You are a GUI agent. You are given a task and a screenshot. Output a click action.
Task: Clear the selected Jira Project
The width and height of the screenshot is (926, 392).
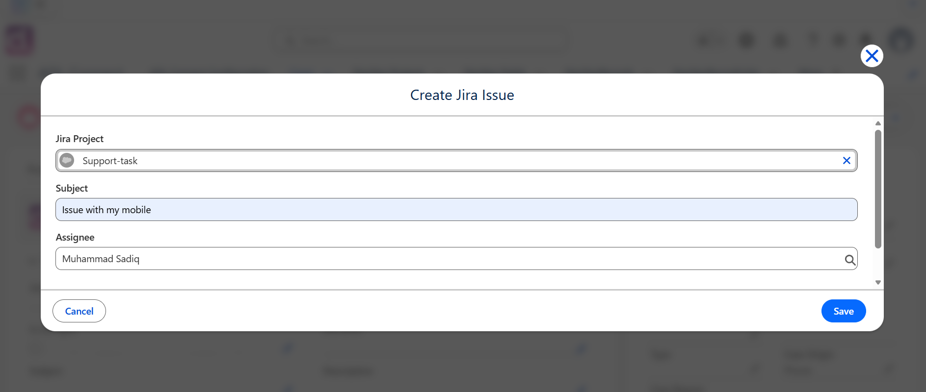(847, 160)
